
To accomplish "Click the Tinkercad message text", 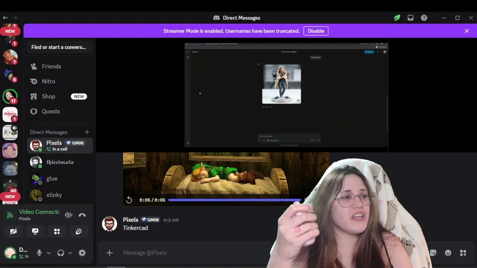I will 135,228.
